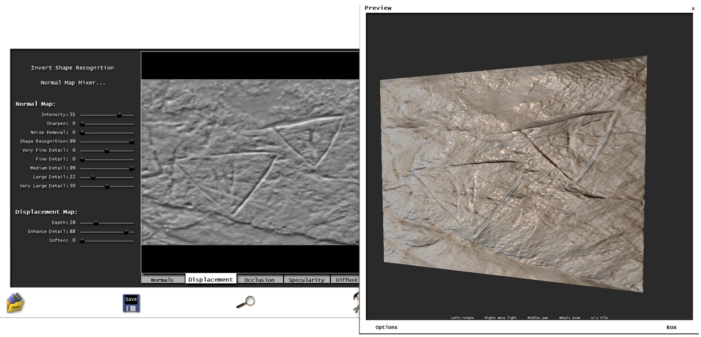Viewport: 701px width, 337px height.
Task: Click the Very Large Detail slider handle
Action: click(x=107, y=186)
